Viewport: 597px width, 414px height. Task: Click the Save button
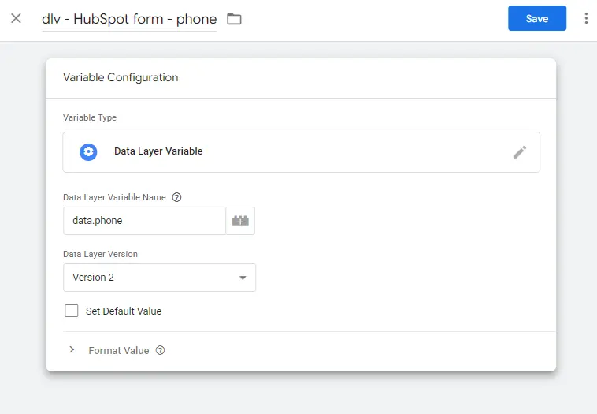click(x=536, y=18)
